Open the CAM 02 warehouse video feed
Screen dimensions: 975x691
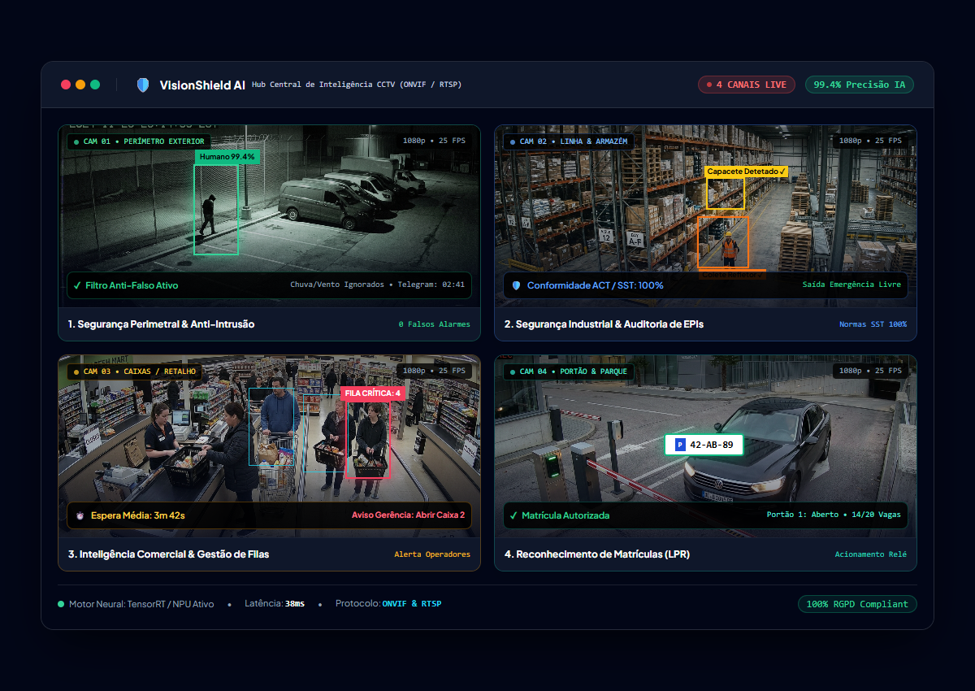[705, 215]
